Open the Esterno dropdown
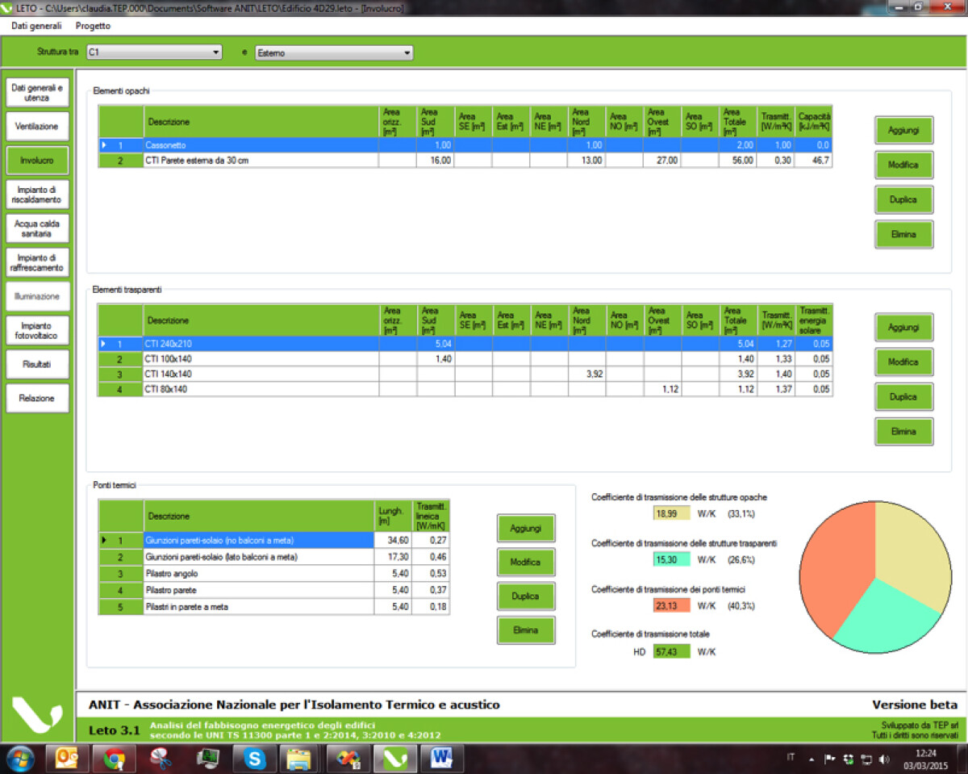Image resolution: width=968 pixels, height=774 pixels. pyautogui.click(x=334, y=53)
